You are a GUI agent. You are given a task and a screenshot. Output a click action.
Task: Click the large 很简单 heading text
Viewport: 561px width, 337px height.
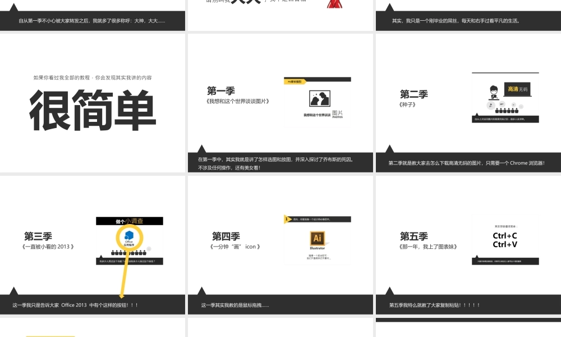pyautogui.click(x=93, y=110)
